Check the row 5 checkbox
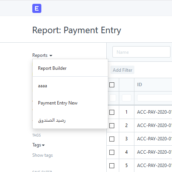Screen dimensions: 172x172 pos(112,166)
